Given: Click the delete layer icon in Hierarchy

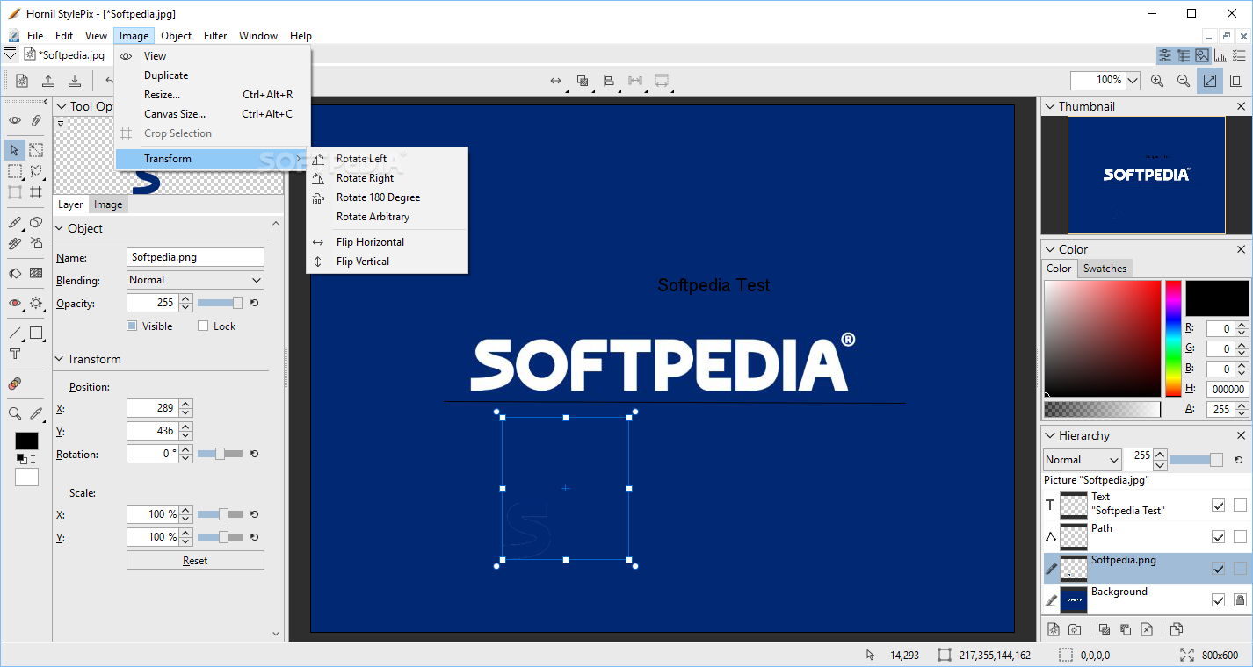Looking at the screenshot, I should [x=1147, y=629].
